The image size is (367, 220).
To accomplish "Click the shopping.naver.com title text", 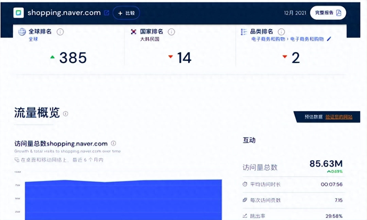I will point(64,13).
